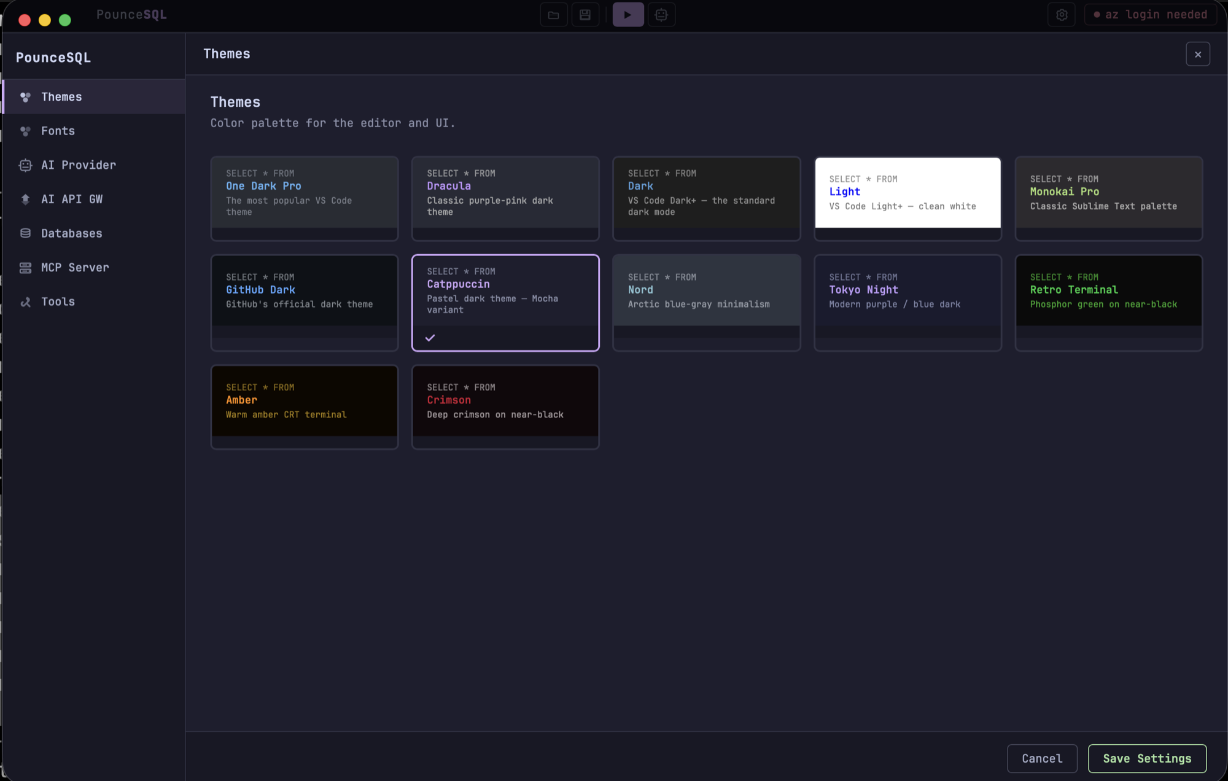Select the Tokyo Night theme
Screen dimensions: 1228x781
907,303
